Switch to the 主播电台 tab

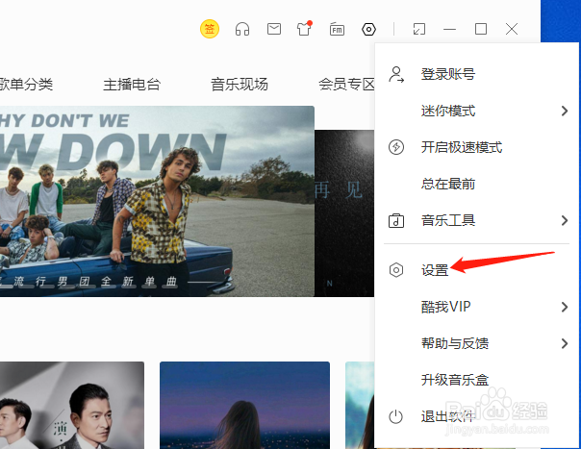coord(132,85)
